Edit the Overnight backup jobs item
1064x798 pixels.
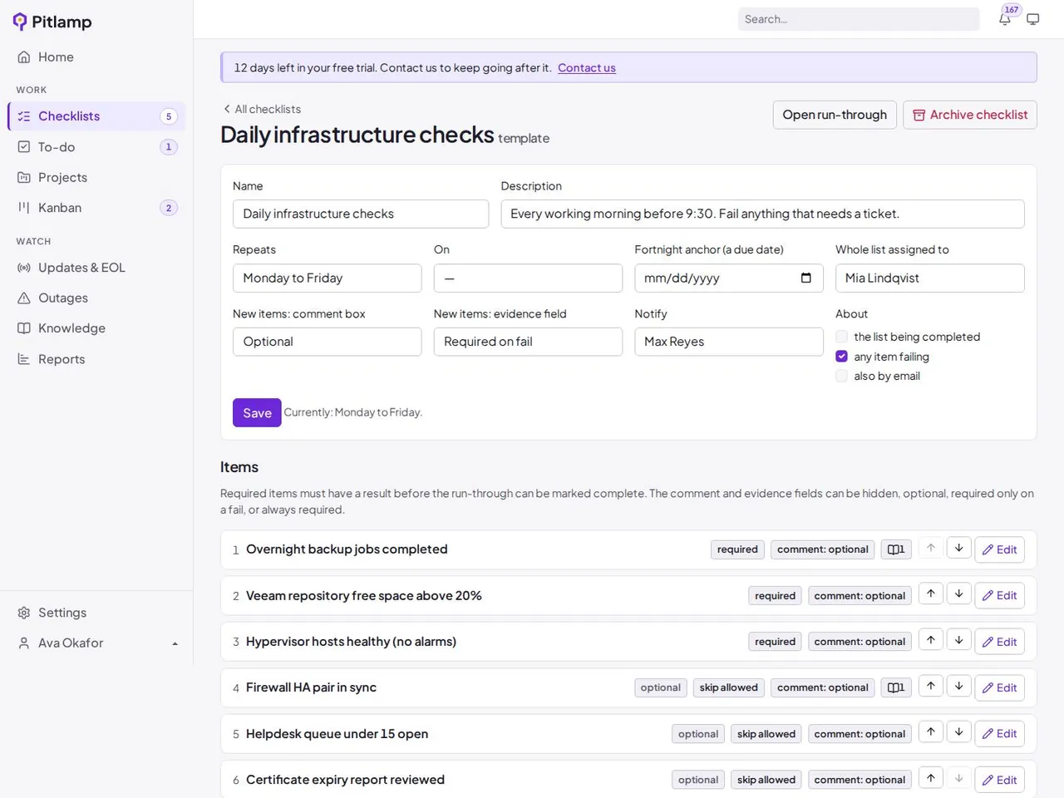click(999, 549)
